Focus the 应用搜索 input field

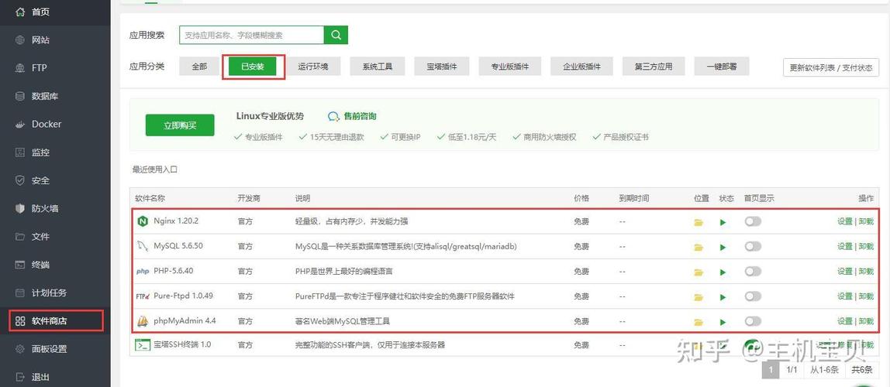pyautogui.click(x=251, y=35)
